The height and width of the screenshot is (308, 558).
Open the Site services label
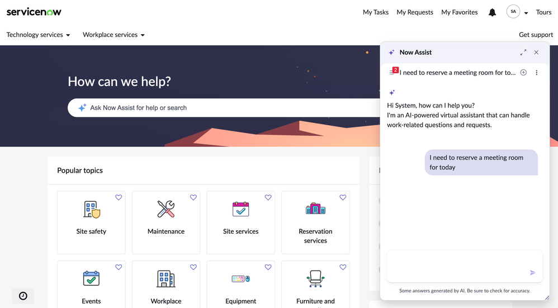point(240,231)
